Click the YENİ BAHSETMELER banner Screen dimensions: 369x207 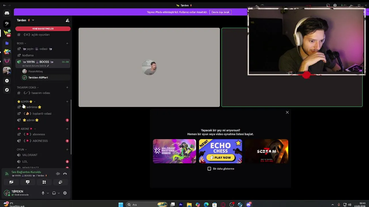click(x=43, y=29)
